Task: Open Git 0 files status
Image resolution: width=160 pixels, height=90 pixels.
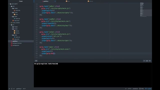Action: [141, 89]
